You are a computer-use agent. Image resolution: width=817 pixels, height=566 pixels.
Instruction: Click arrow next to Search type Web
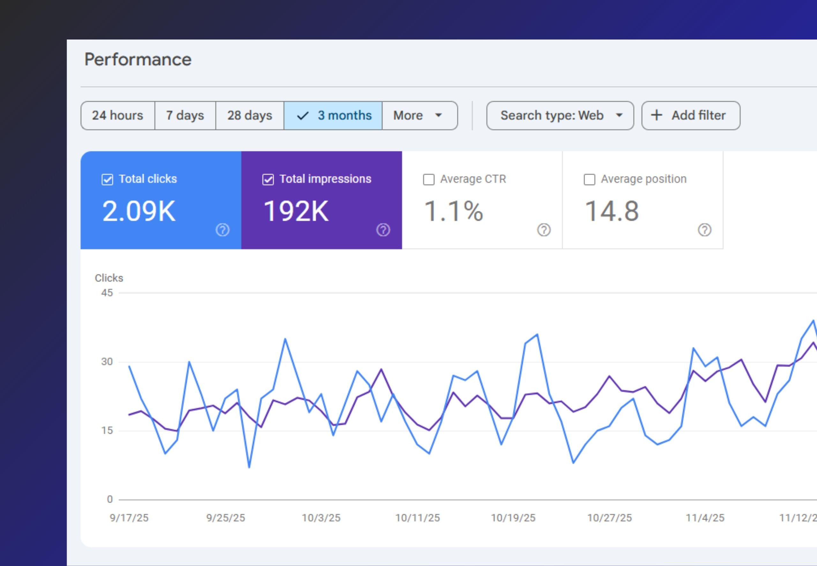pos(619,115)
